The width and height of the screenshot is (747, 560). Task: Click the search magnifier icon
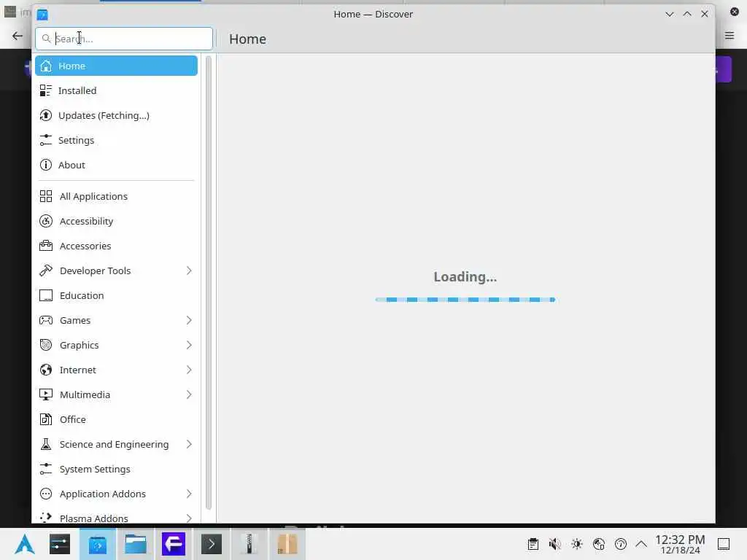46,39
